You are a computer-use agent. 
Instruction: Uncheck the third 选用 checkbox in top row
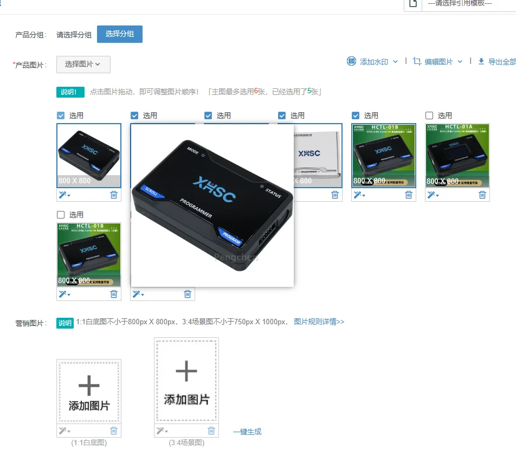tap(208, 116)
